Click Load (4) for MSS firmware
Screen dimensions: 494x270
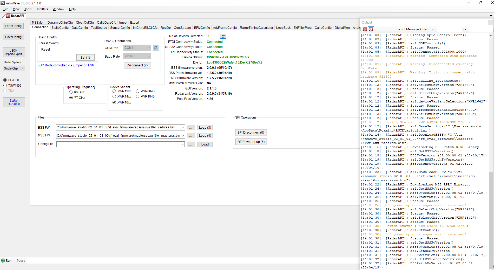click(x=205, y=136)
